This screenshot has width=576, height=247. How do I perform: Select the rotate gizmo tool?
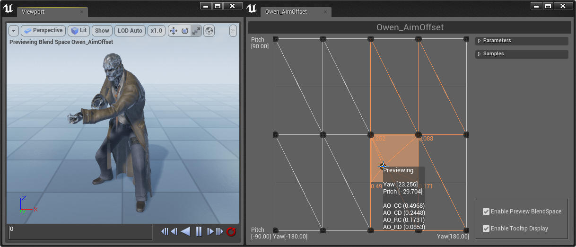coord(185,31)
